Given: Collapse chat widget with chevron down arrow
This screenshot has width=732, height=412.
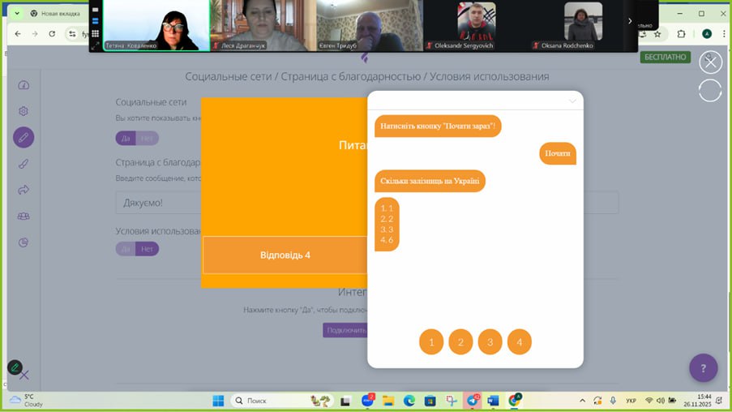Looking at the screenshot, I should click(572, 101).
